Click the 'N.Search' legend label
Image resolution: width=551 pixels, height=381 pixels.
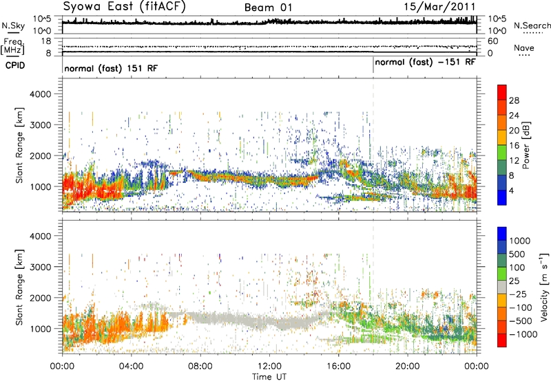click(x=532, y=25)
